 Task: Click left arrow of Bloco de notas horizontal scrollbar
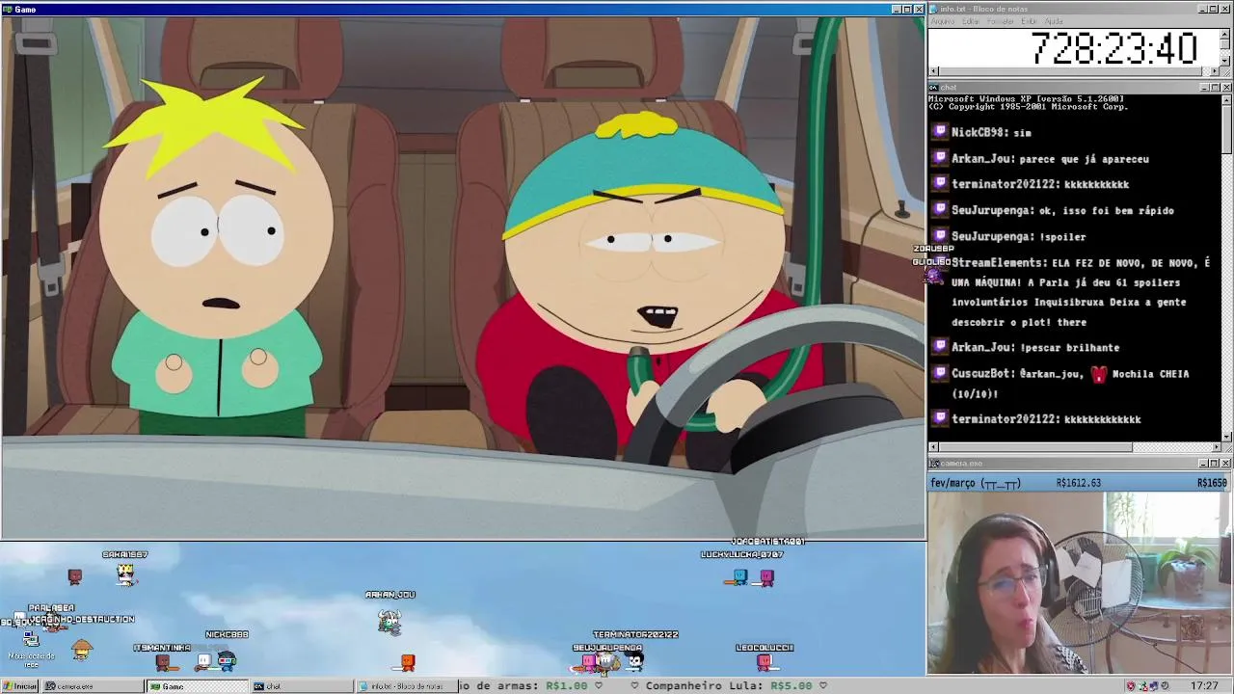pyautogui.click(x=933, y=71)
